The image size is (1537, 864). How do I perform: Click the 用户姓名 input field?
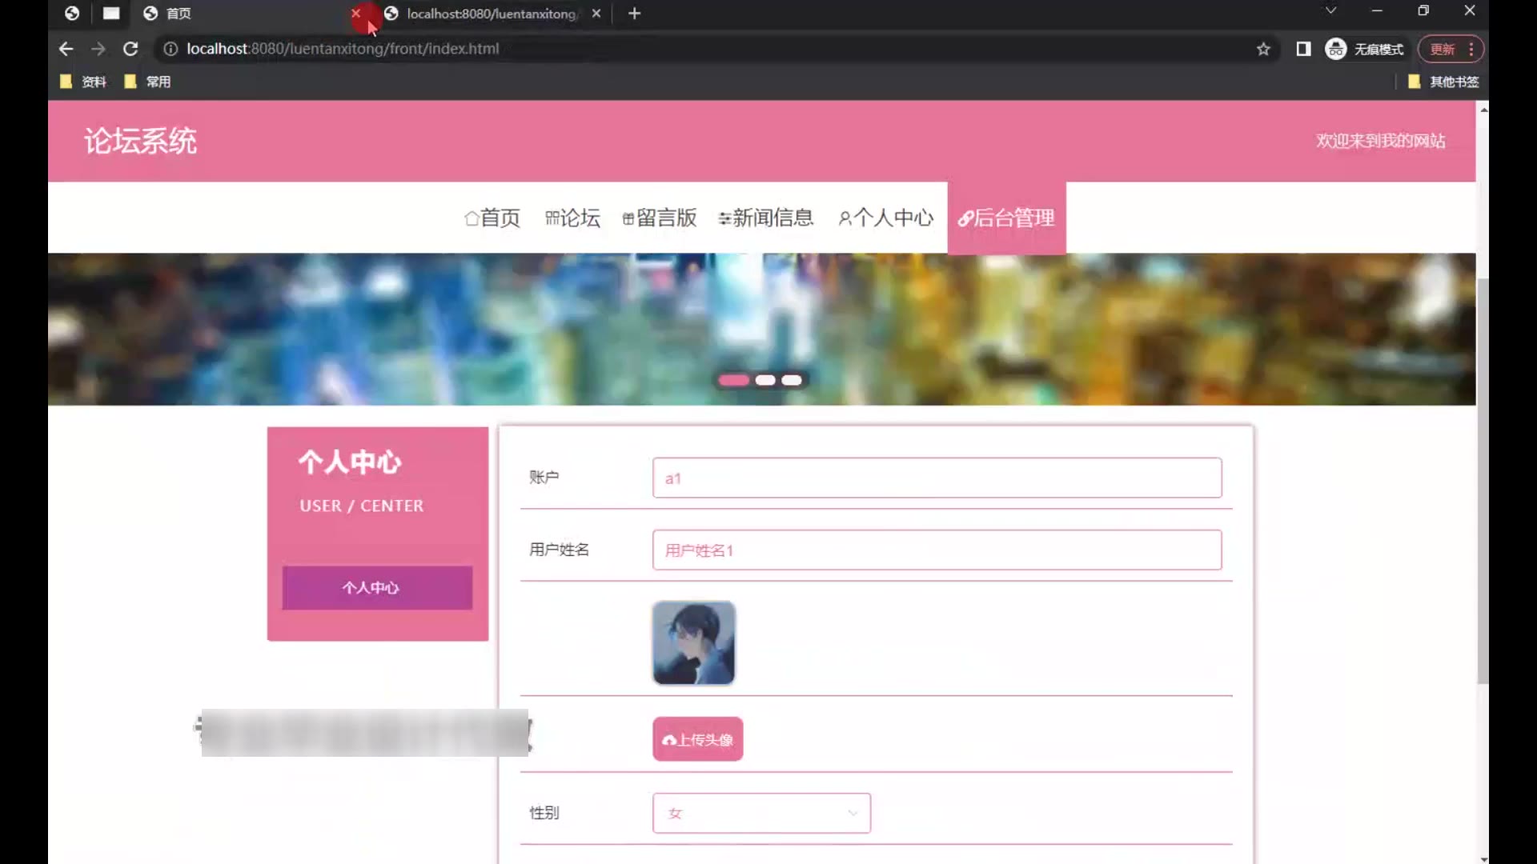(937, 550)
